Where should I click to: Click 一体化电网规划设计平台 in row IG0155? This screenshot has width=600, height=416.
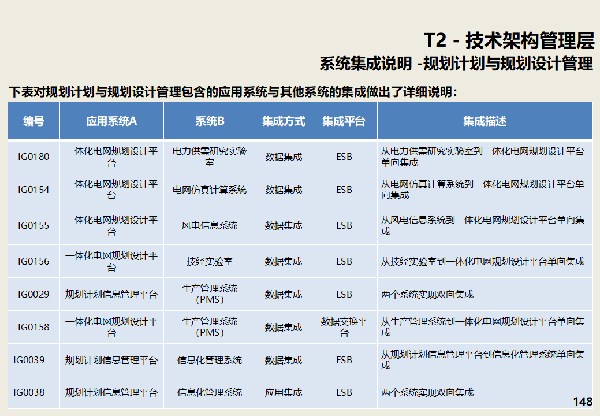tap(111, 225)
